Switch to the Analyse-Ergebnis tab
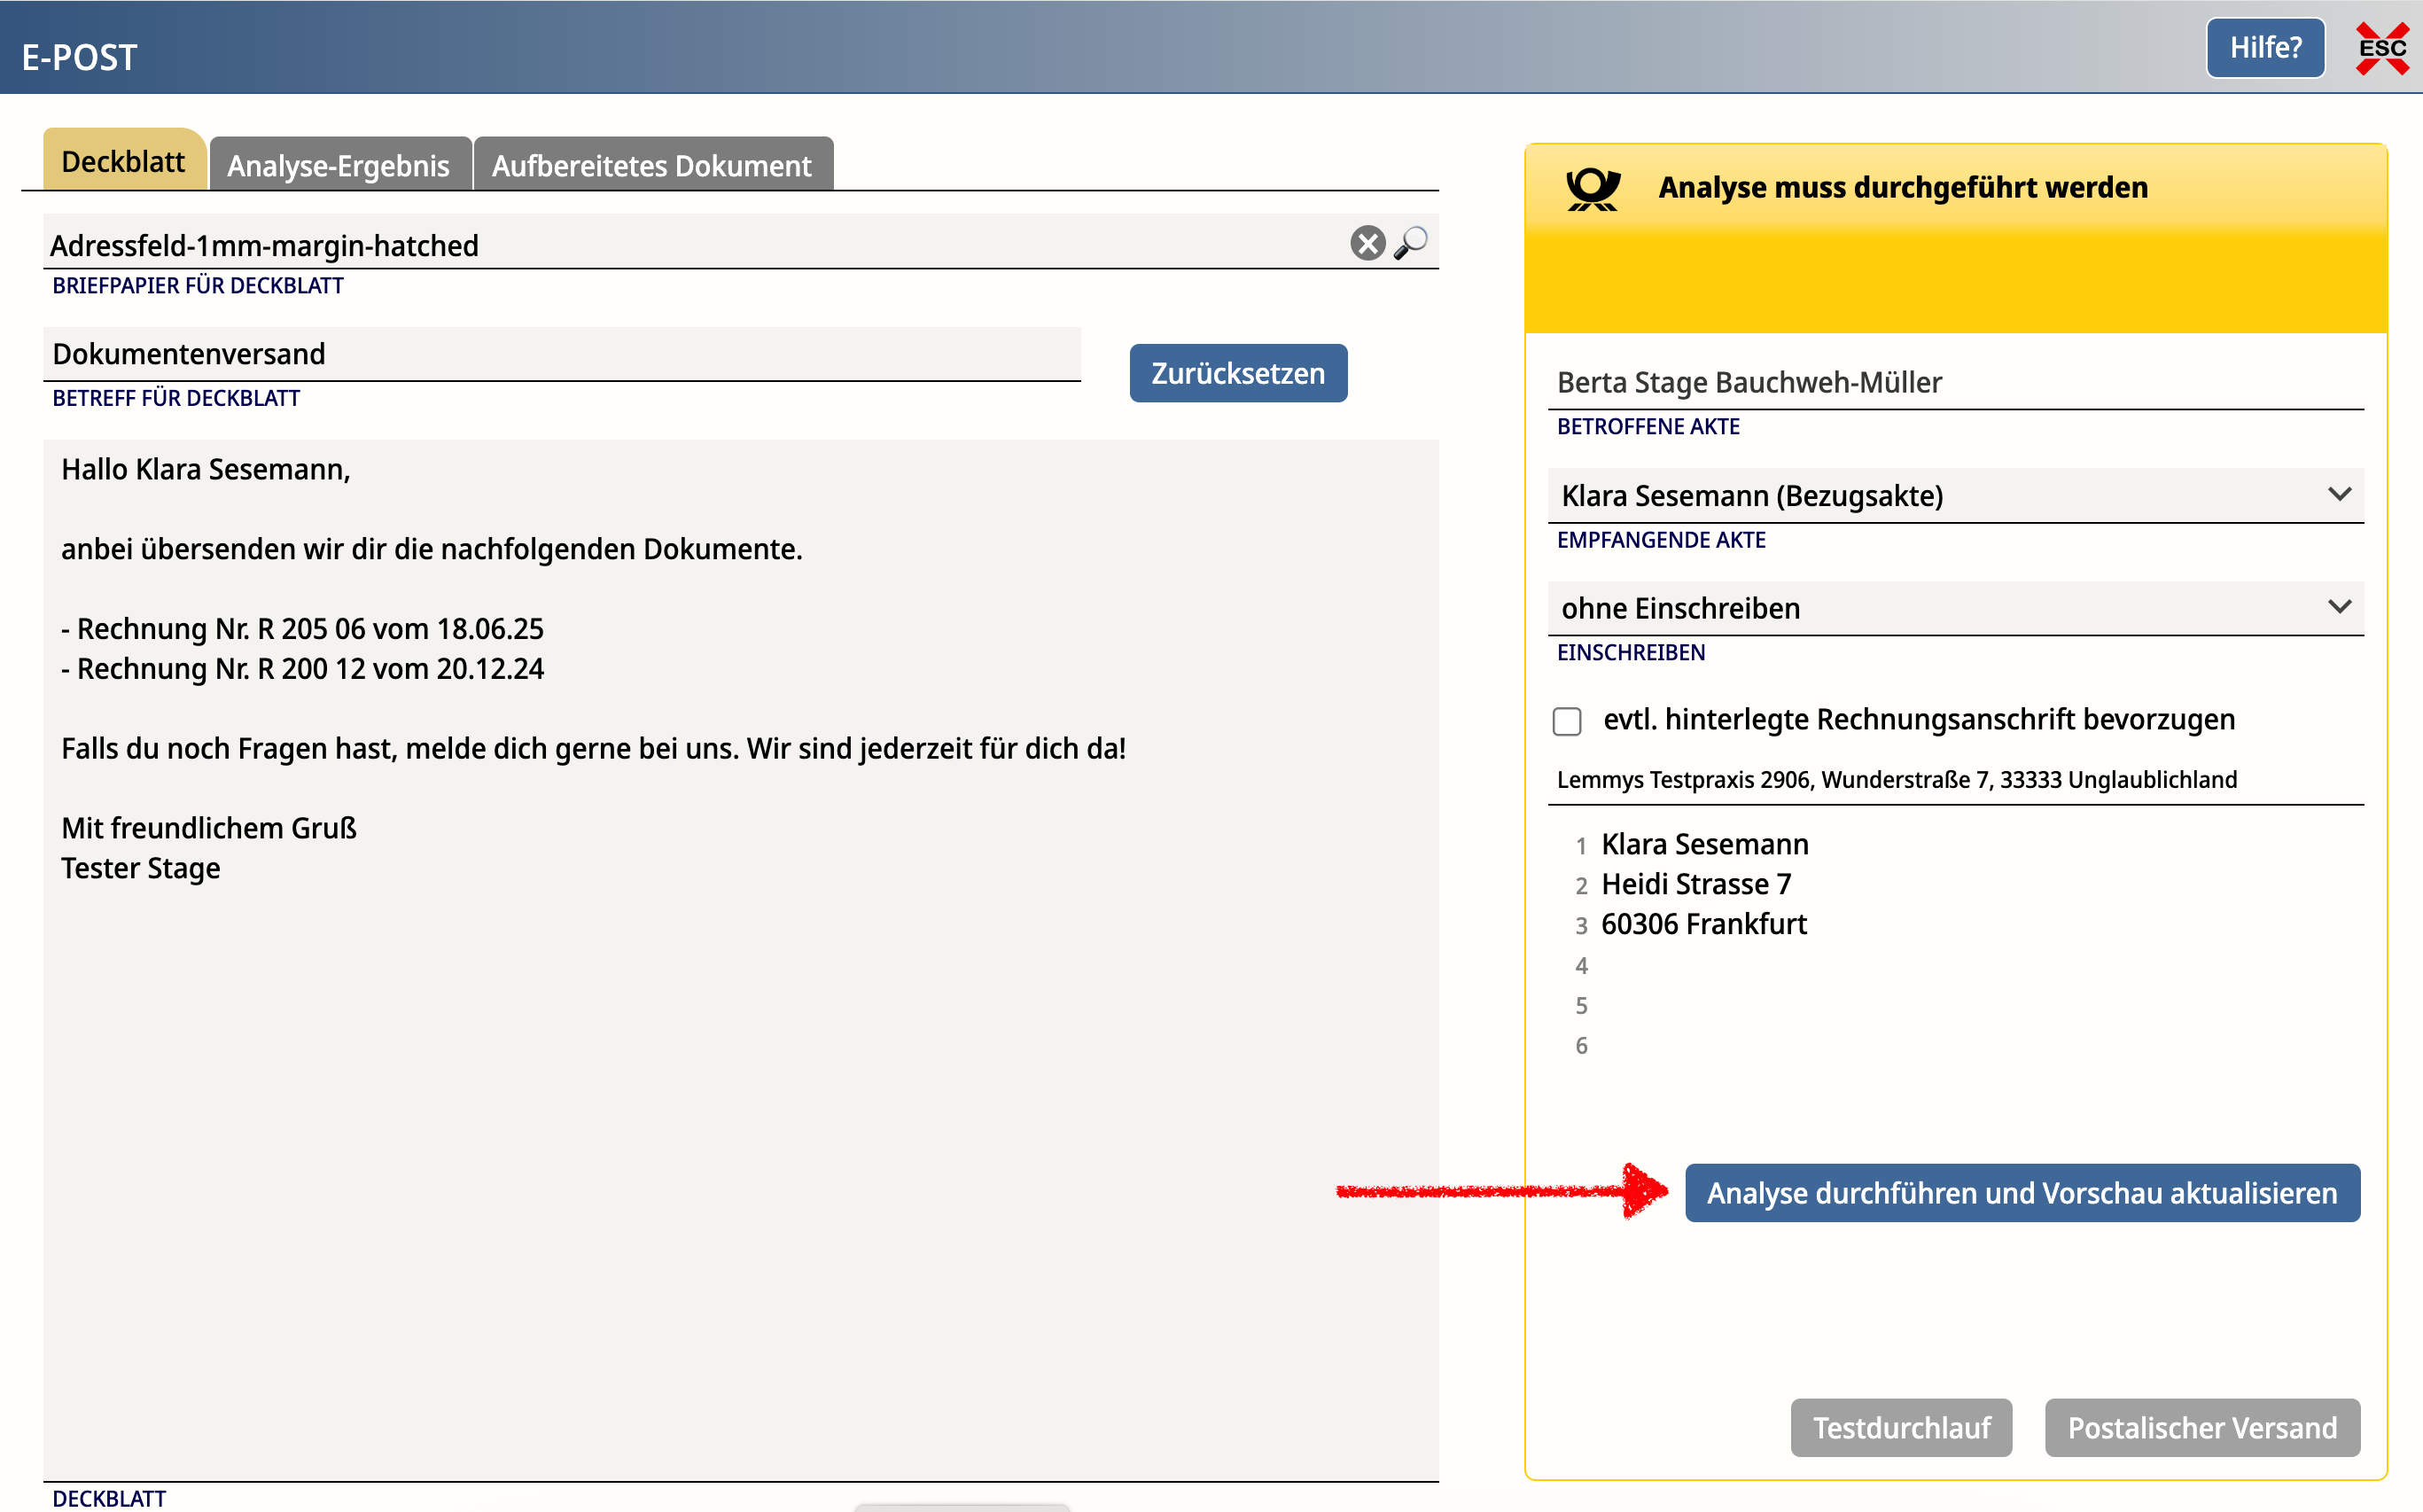The width and height of the screenshot is (2423, 1512). pos(338,165)
